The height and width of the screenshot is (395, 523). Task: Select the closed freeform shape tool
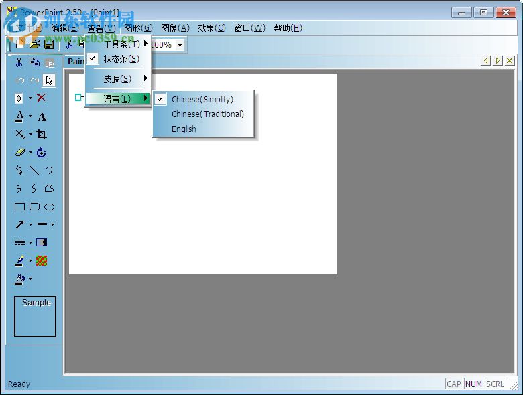(x=50, y=189)
